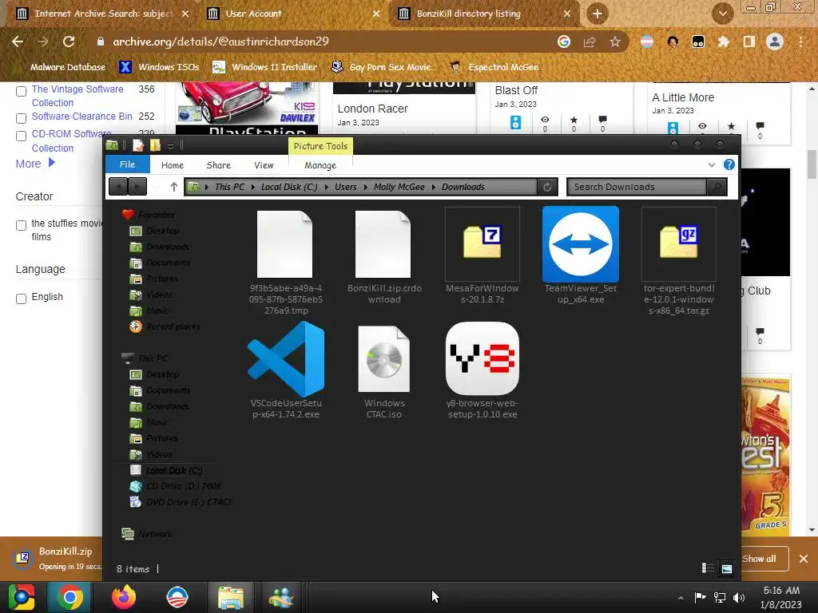This screenshot has height=613, width=818.
Task: Check CD-ROM Software Collection checkbox
Action: (x=21, y=136)
